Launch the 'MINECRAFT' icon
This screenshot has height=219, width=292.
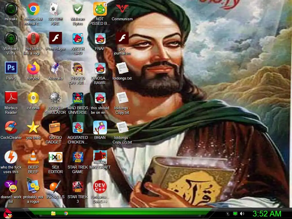(x=100, y=157)
